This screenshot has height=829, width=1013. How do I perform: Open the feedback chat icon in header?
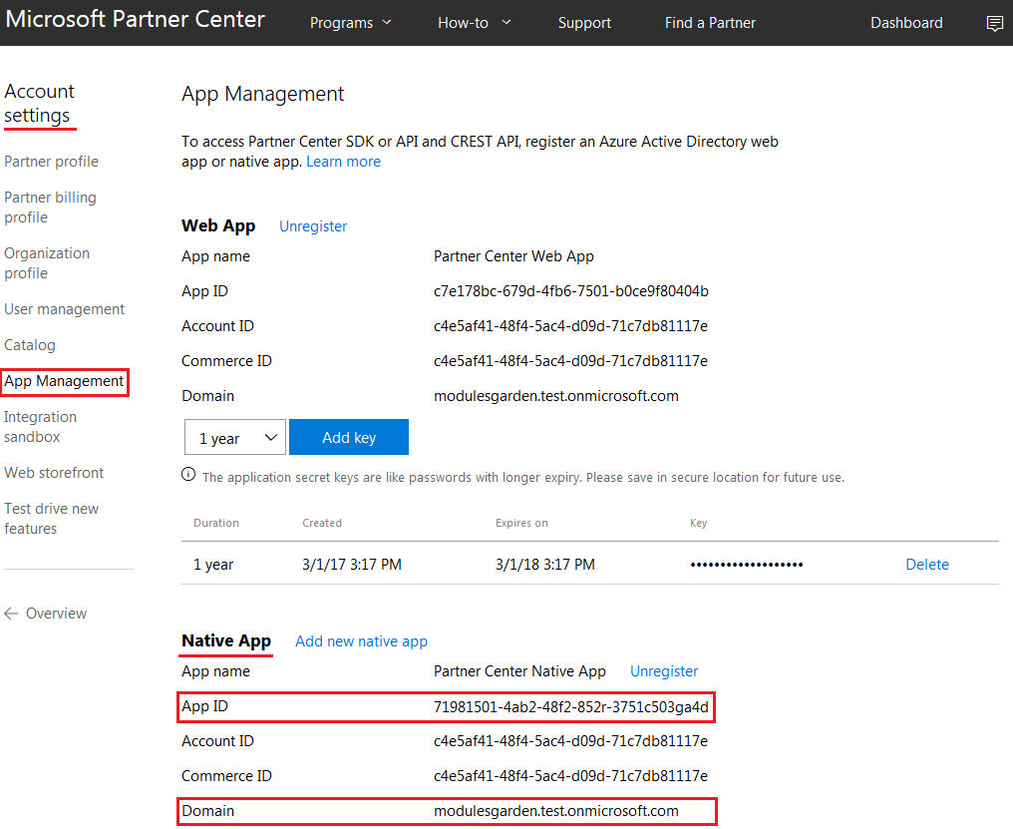point(994,24)
